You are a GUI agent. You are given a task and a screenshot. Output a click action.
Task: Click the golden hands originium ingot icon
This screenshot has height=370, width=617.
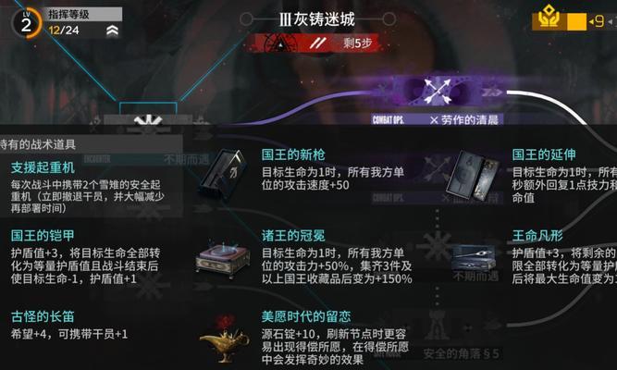(549, 17)
